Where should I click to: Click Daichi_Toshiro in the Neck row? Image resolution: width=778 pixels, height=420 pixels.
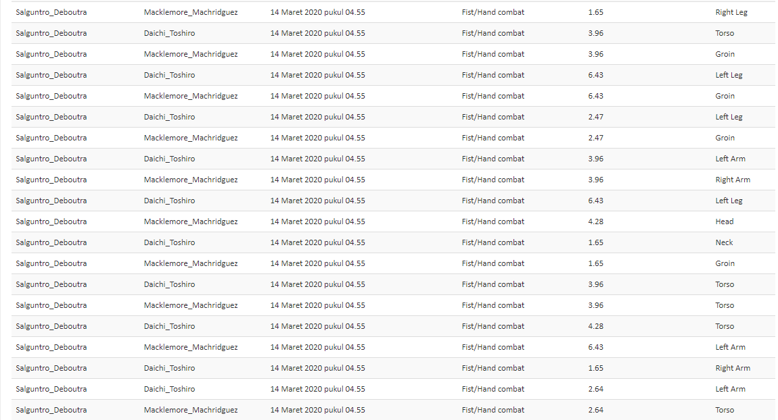click(x=169, y=242)
